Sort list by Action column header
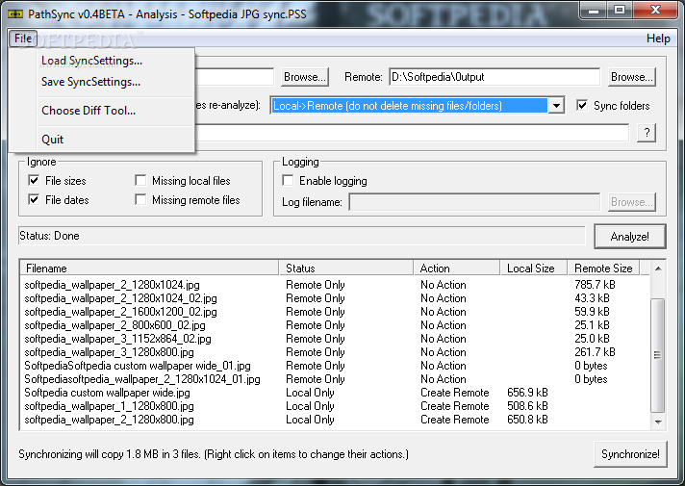 click(457, 268)
